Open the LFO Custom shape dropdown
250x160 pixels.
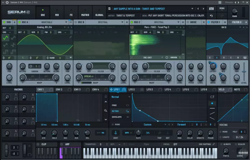pyautogui.click(x=149, y=125)
